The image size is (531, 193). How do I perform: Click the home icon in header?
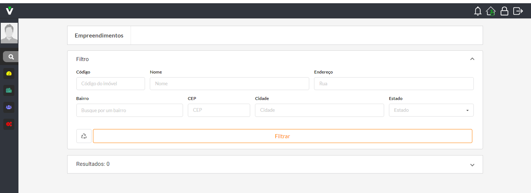pos(491,11)
